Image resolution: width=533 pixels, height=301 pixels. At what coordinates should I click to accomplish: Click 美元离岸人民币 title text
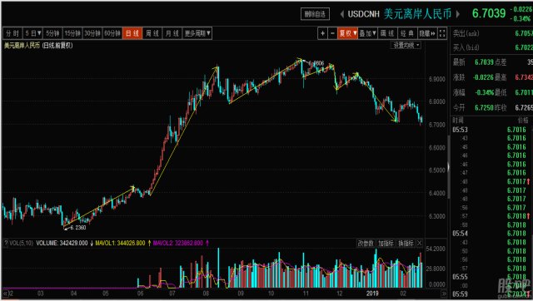(417, 13)
